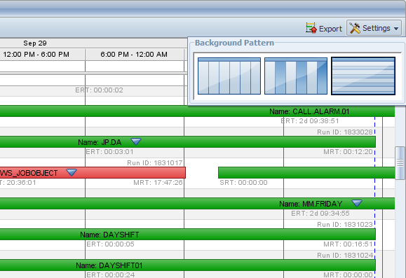Click the ERT: 2d 09:38:51 label
The height and width of the screenshot is (278, 406).
click(x=310, y=121)
